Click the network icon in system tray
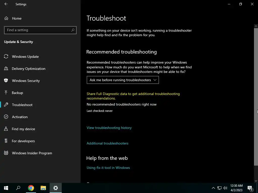Viewport: 258px width, 193px height. coord(219,188)
